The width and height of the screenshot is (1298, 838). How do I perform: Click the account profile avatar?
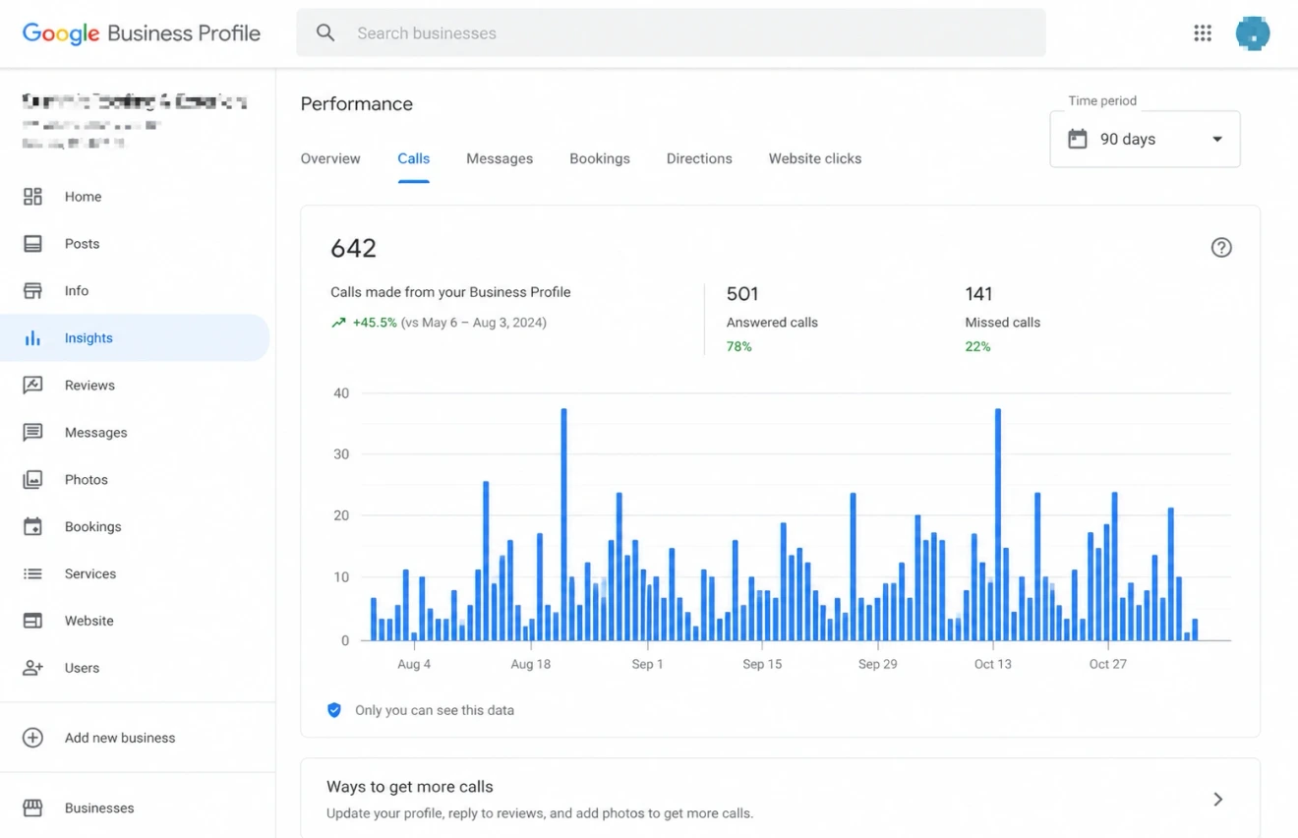[x=1252, y=33]
